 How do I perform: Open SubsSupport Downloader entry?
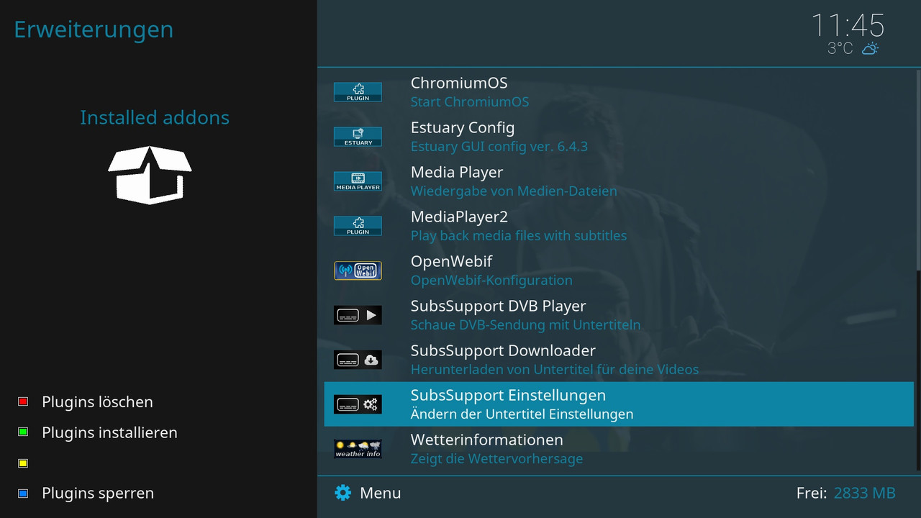point(619,360)
